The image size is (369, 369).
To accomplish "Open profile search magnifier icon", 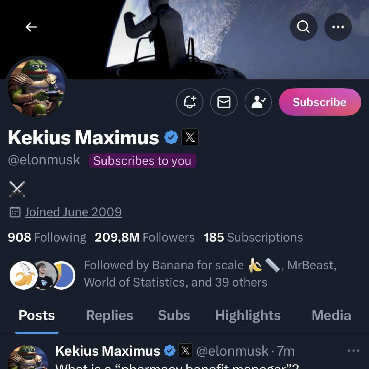I will pos(304,27).
